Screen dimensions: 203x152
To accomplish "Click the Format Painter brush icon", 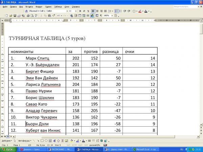I will (54, 16).
